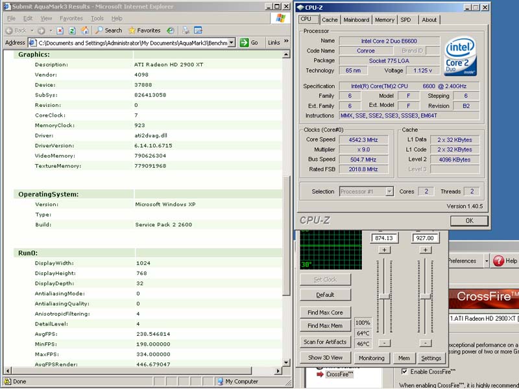Click the Default button in ATITool
The height and width of the screenshot is (389, 519).
tap(325, 295)
